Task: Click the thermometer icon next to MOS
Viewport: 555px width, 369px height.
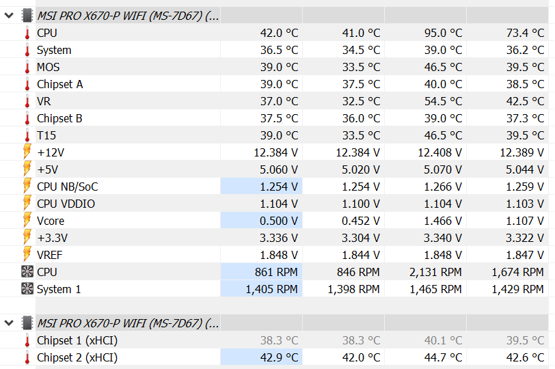Action: pos(27,67)
